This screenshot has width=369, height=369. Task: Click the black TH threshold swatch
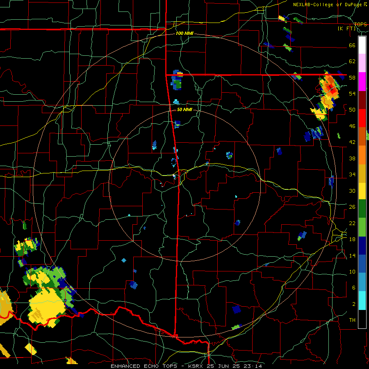point(362,319)
